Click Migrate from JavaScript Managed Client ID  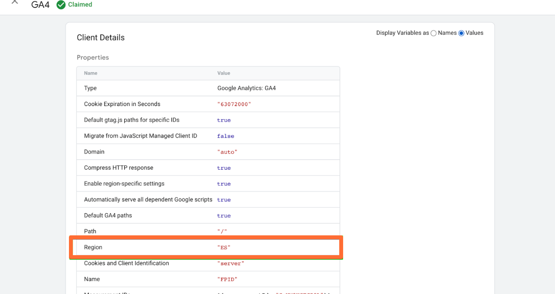pos(141,136)
